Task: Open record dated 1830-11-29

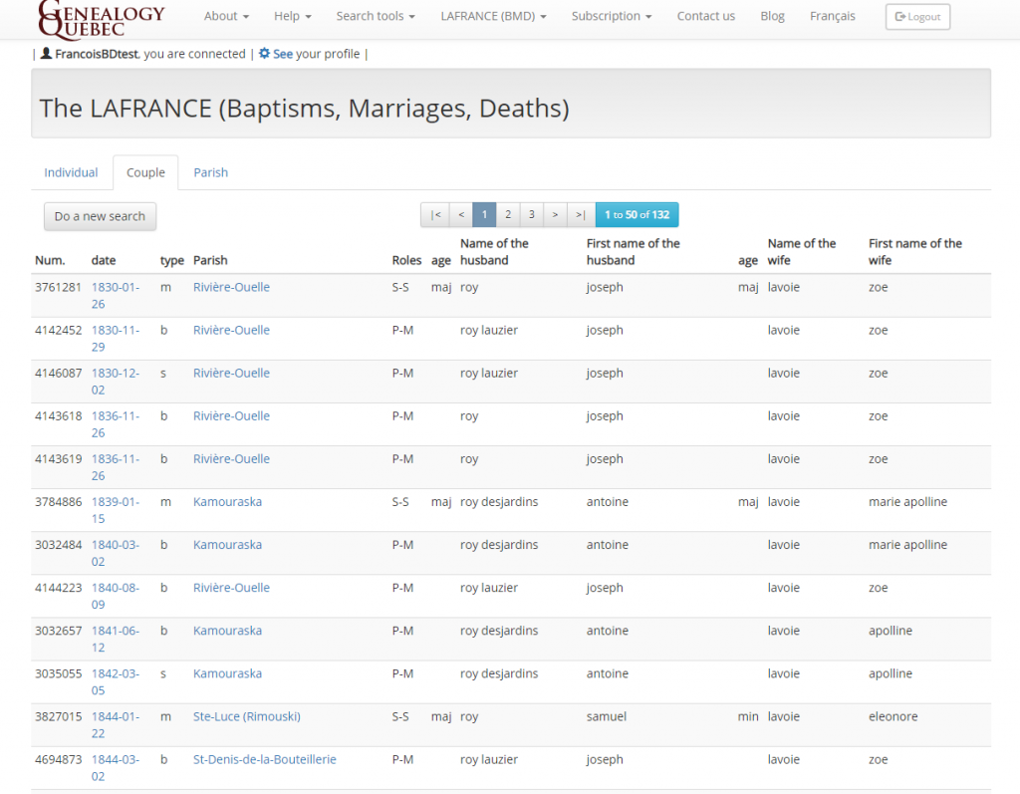Action: [x=116, y=339]
